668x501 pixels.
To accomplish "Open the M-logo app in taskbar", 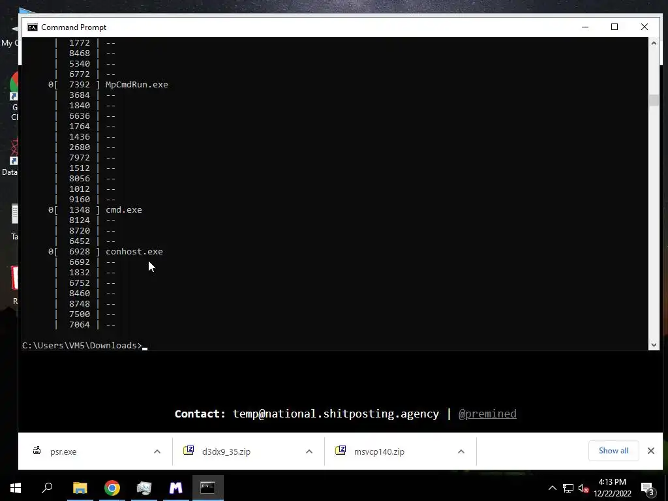I will tap(176, 488).
